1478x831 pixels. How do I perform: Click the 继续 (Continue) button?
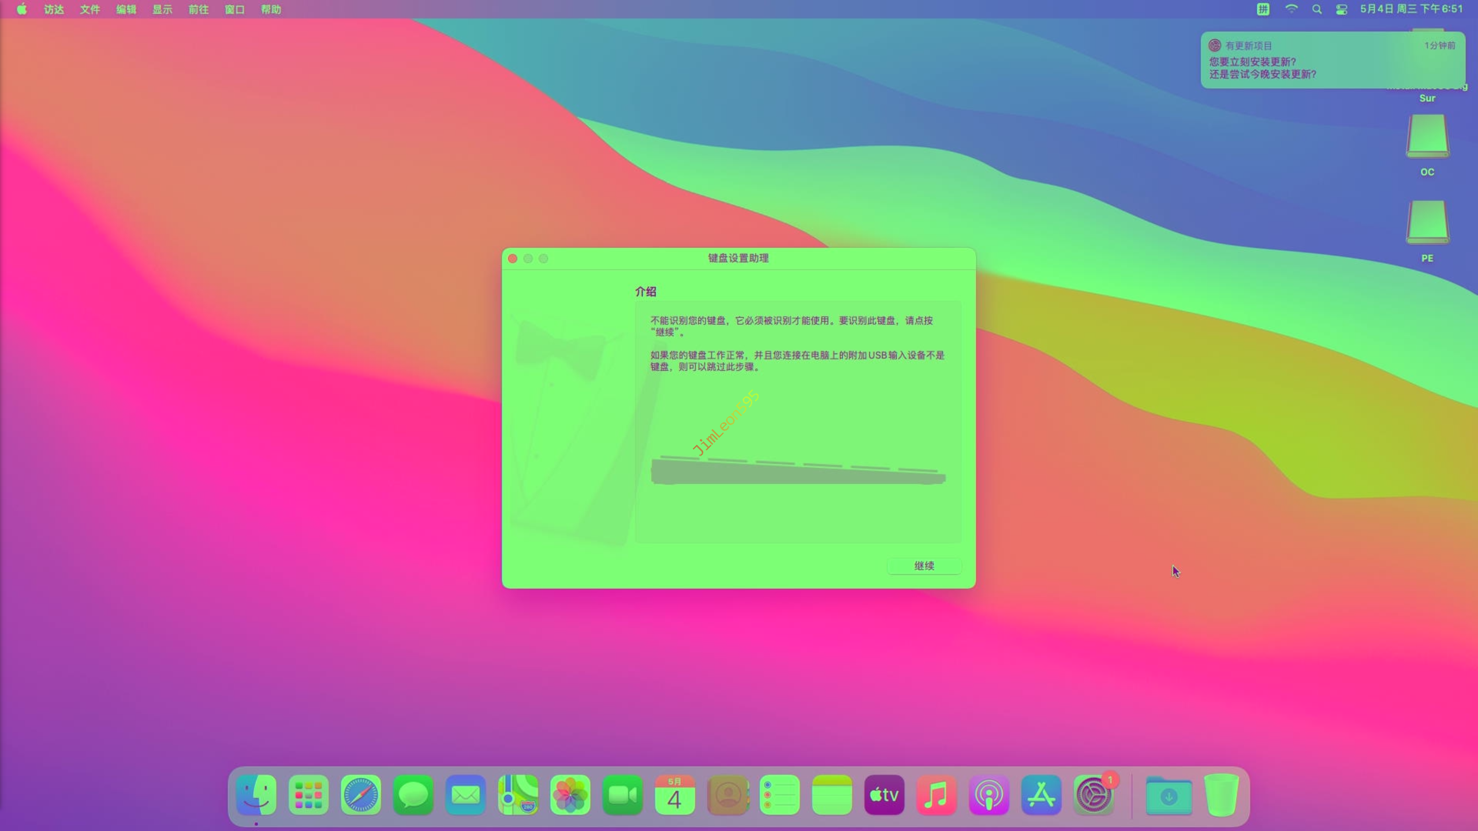click(x=924, y=566)
